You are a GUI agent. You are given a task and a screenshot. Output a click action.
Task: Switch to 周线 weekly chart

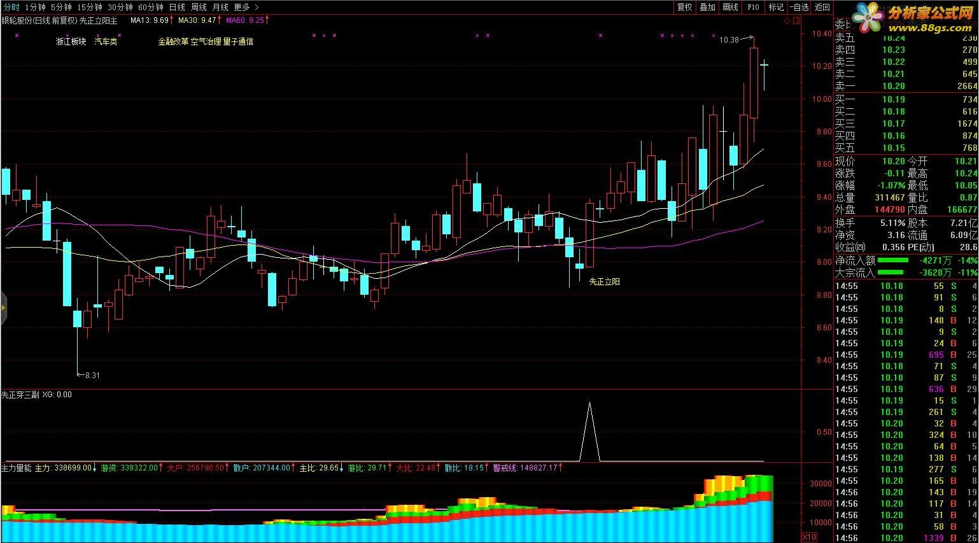(x=199, y=7)
